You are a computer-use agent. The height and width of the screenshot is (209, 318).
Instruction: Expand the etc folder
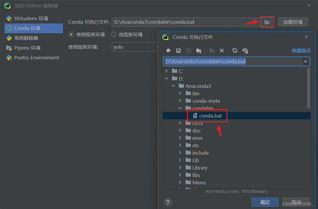180,145
